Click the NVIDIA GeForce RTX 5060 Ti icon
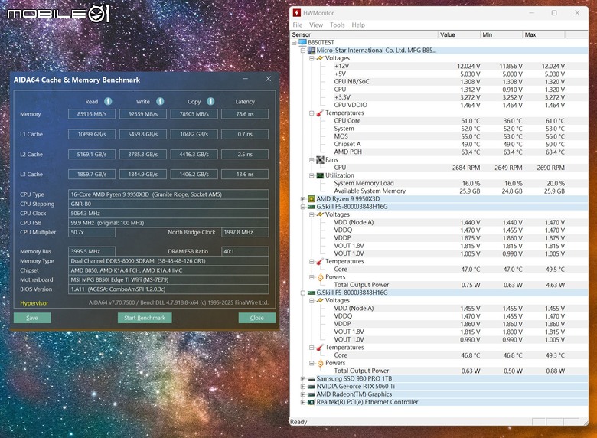 tap(312, 387)
